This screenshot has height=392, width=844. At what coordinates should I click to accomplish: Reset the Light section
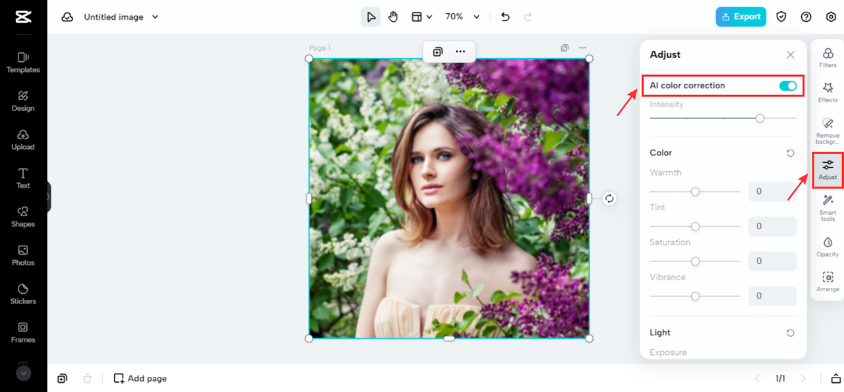[x=791, y=333]
